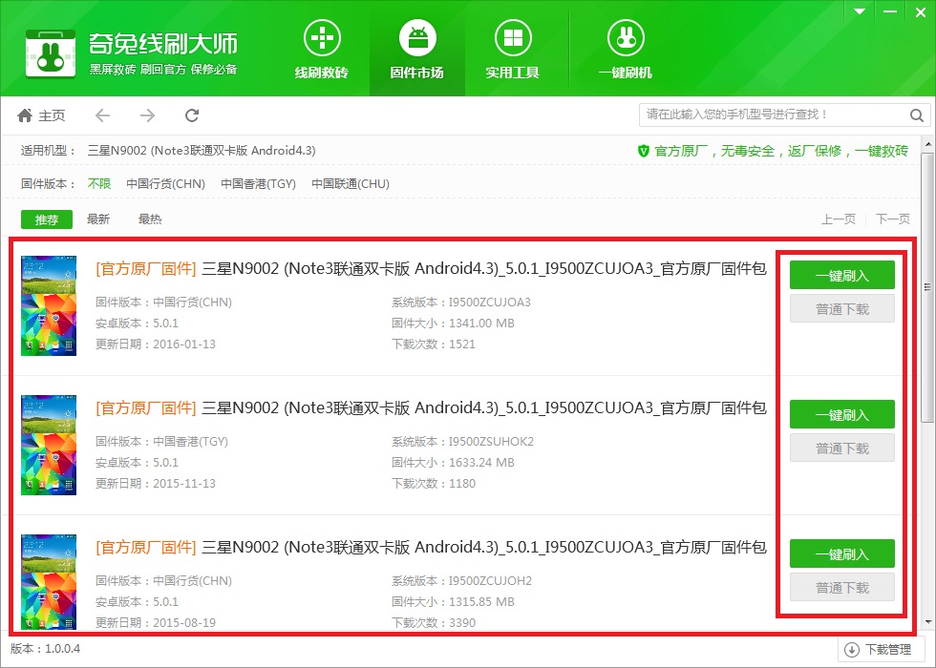Open thumbnail of the 2015-08-19 firmware
The width and height of the screenshot is (936, 668).
coord(49,582)
